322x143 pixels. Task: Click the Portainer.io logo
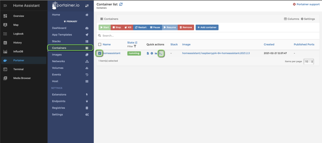click(65, 6)
